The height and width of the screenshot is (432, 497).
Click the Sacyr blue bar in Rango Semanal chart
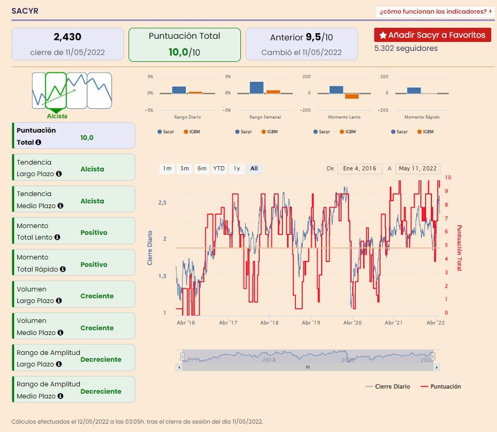[257, 88]
